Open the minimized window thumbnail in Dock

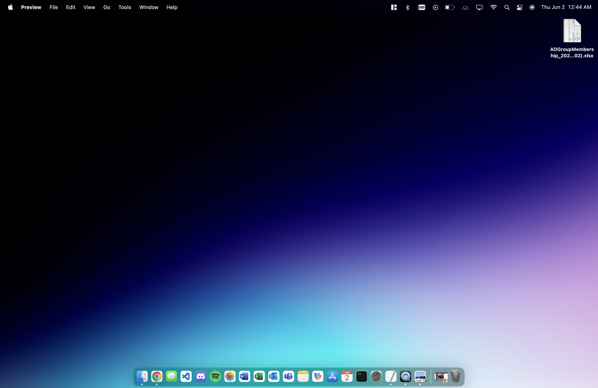click(441, 377)
